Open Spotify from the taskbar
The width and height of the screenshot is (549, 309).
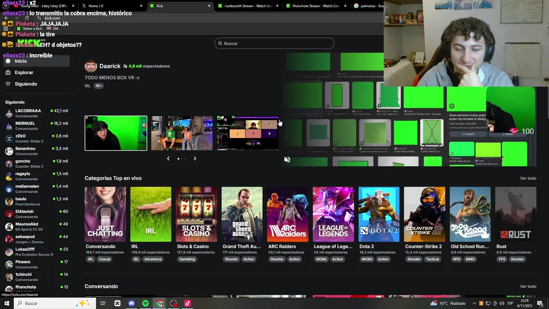coord(145,303)
